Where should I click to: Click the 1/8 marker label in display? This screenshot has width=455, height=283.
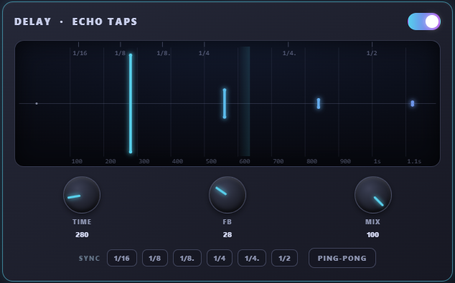120,53
